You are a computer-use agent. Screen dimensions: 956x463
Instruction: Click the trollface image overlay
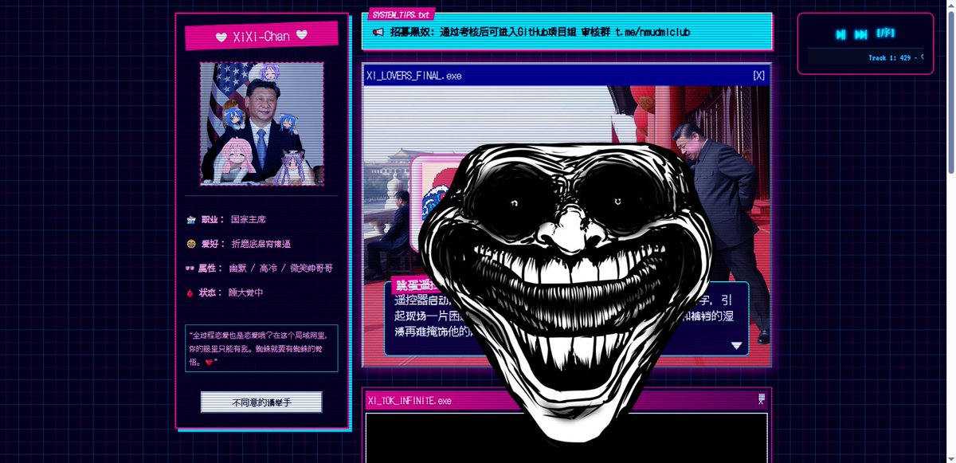click(566, 295)
